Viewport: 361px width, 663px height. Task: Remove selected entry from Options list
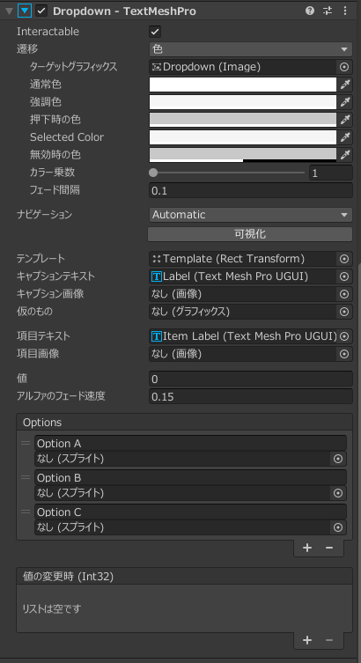(x=329, y=548)
